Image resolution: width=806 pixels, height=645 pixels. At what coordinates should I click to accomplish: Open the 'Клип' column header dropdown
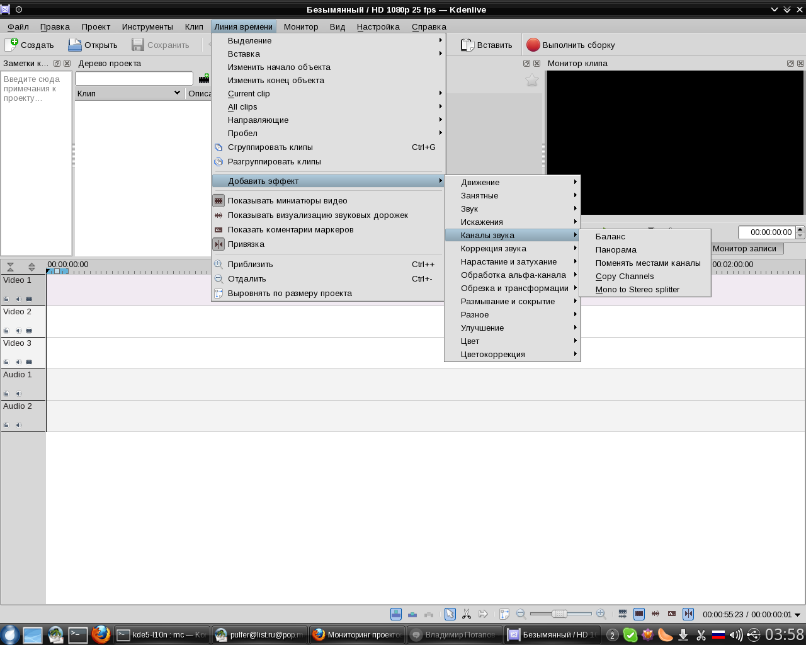(x=177, y=93)
